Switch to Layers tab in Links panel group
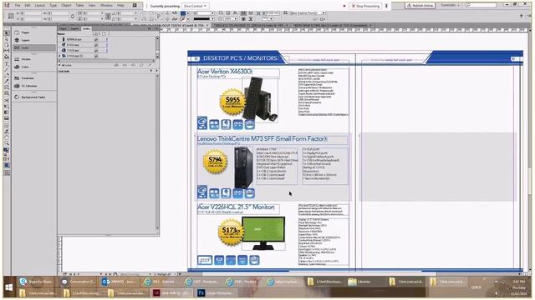The image size is (535, 300). [74, 28]
